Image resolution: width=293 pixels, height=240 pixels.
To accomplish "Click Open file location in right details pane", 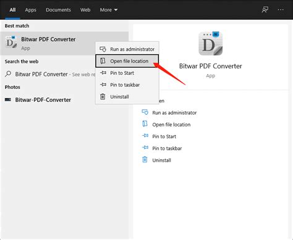I will tap(171, 125).
